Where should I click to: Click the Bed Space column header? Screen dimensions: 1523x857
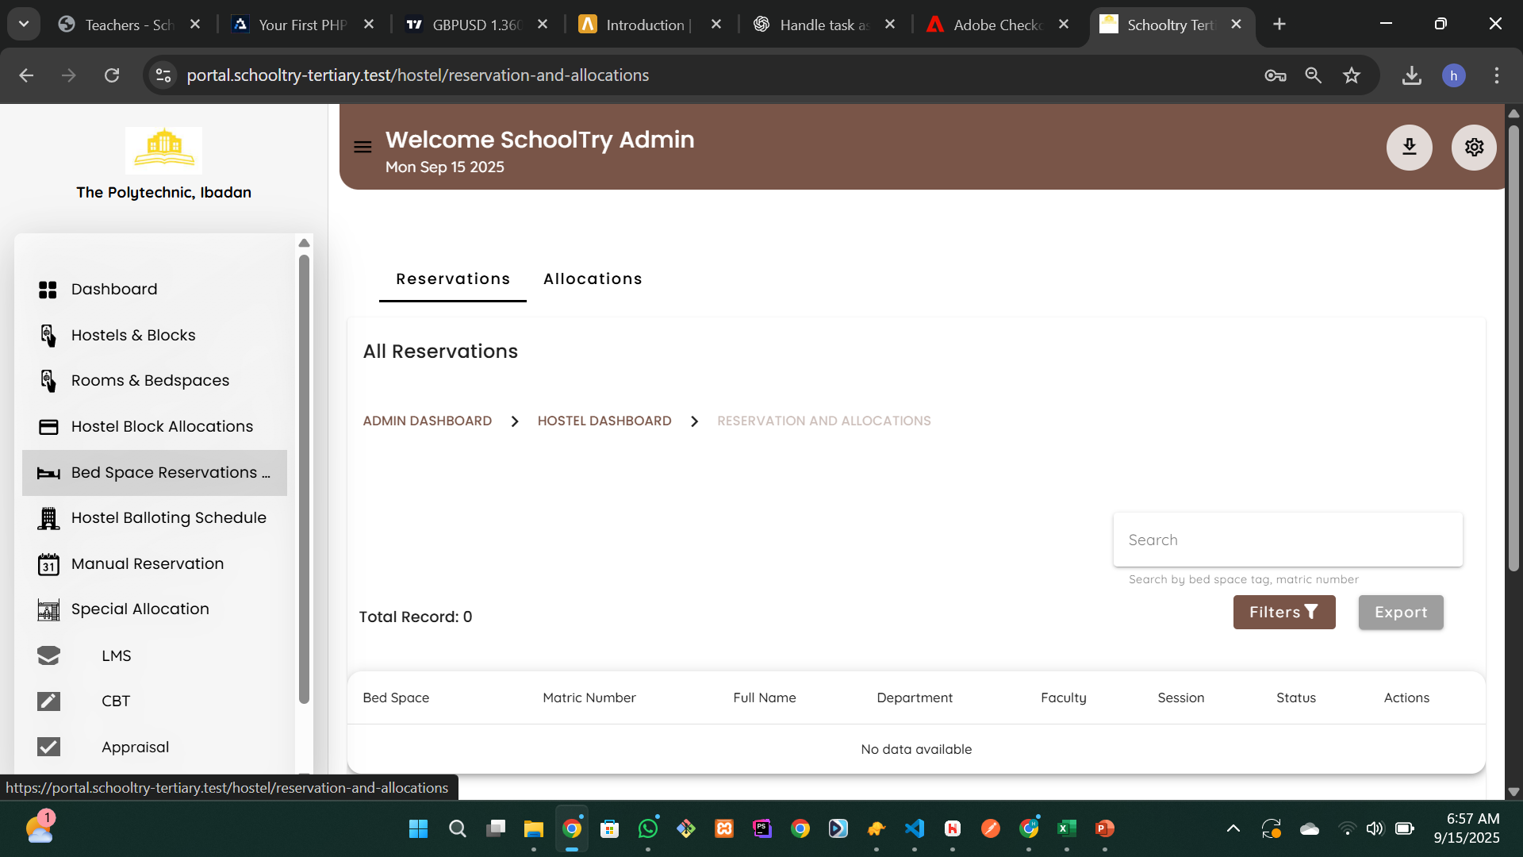click(396, 698)
